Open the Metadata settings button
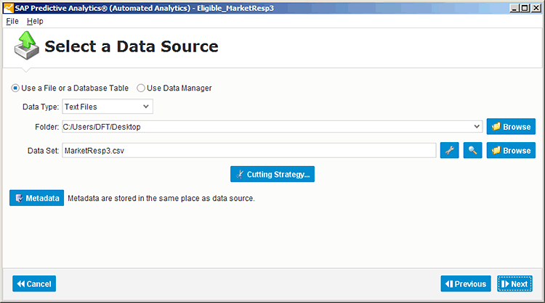 (x=36, y=198)
